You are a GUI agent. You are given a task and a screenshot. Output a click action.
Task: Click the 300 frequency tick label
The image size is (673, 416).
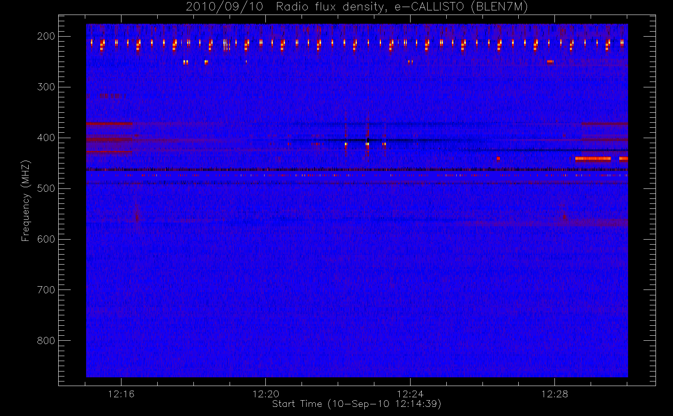pyautogui.click(x=46, y=87)
